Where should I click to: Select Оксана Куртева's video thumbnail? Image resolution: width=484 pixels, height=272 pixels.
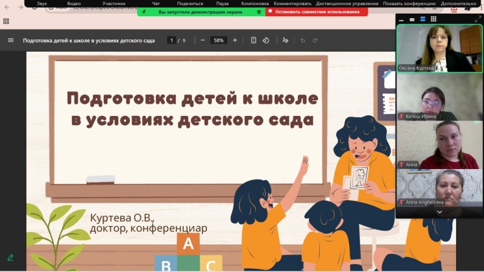tap(439, 49)
